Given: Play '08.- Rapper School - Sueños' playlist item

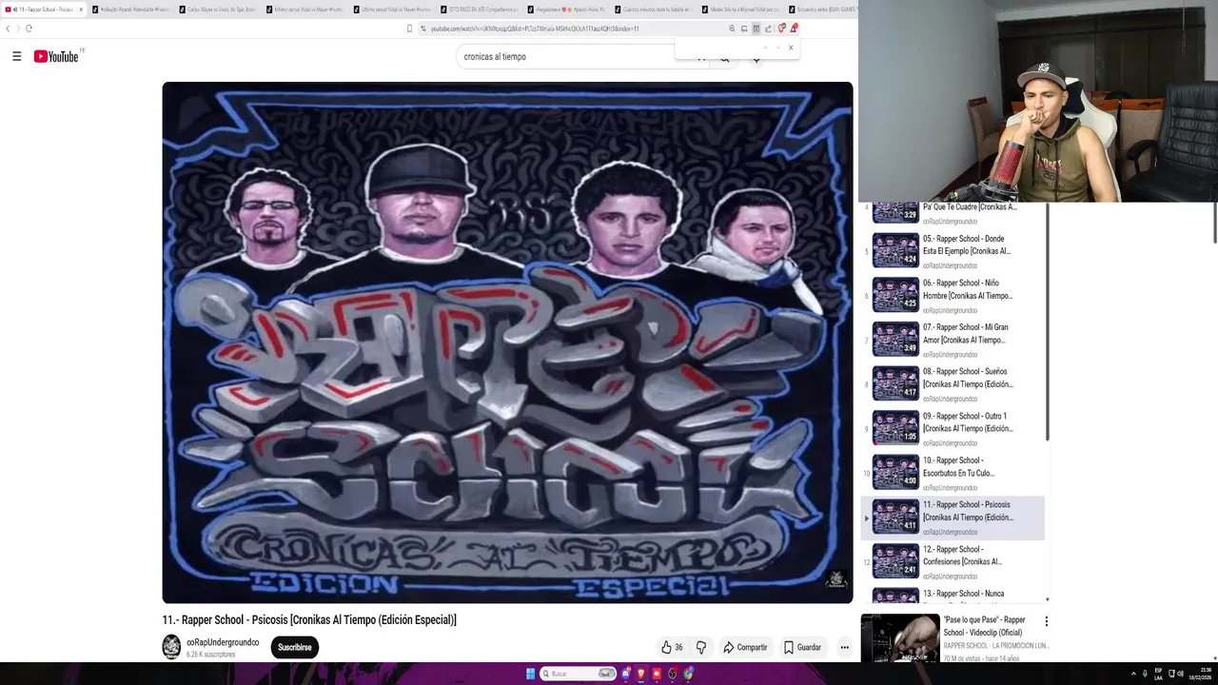Looking at the screenshot, I should pyautogui.click(x=953, y=384).
